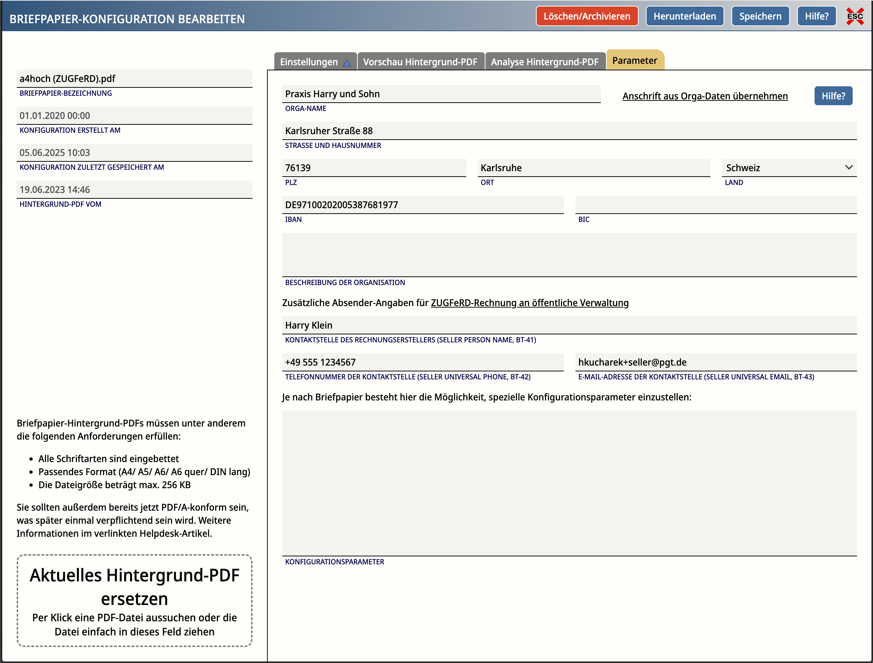873x663 pixels.
Task: Click the Herunterladen button
Action: click(x=685, y=16)
